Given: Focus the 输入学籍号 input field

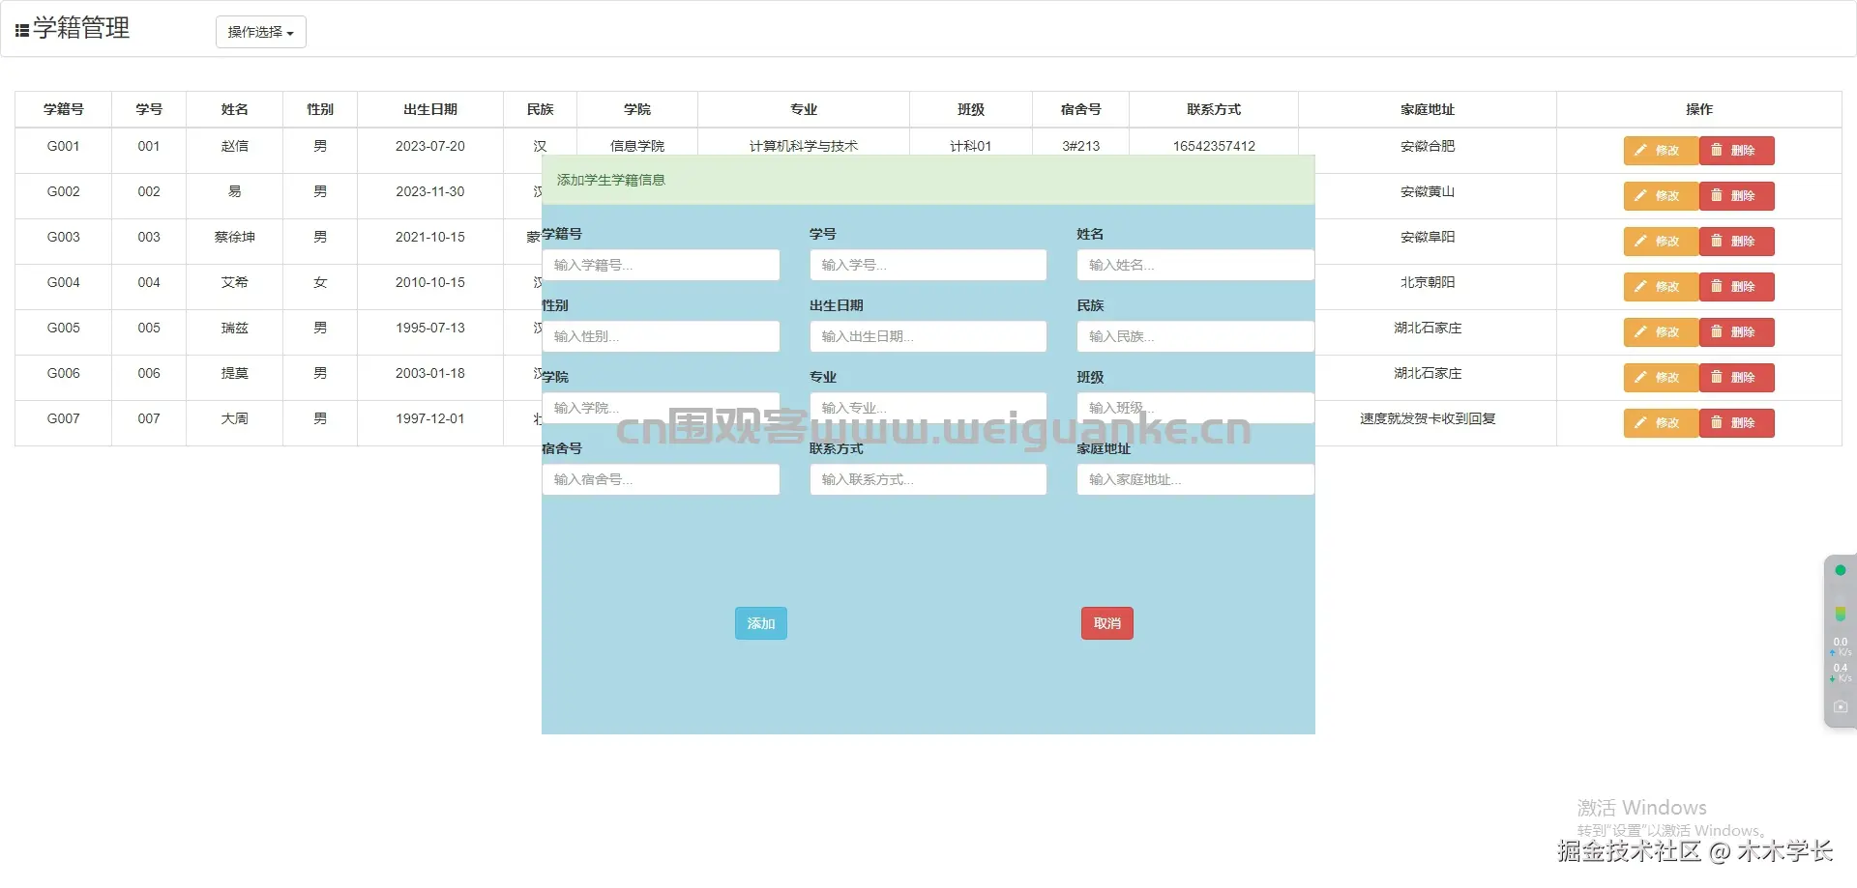Looking at the screenshot, I should coord(661,265).
